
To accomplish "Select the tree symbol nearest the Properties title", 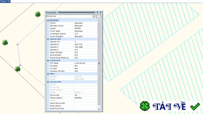I will tap(38, 14).
